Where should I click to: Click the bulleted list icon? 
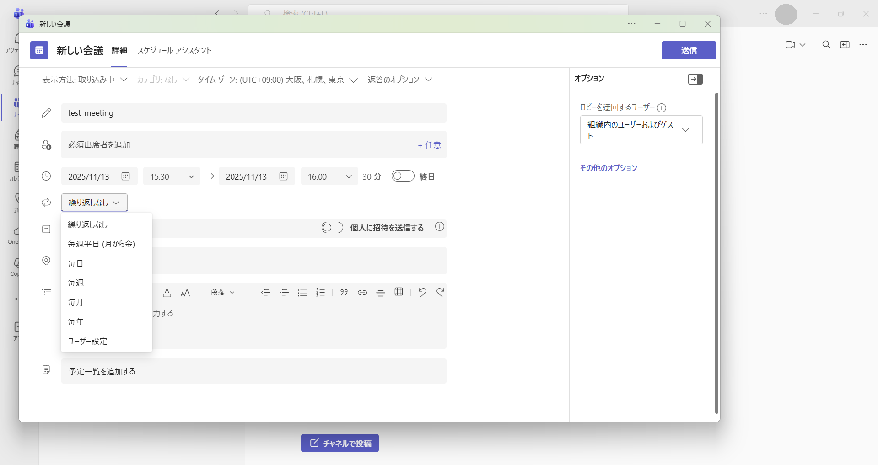pos(302,293)
